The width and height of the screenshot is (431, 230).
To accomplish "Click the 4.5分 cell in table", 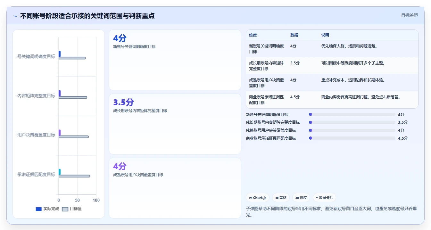I will pos(295,97).
